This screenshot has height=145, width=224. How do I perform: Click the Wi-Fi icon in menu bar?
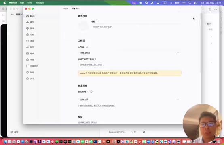pos(184,3)
